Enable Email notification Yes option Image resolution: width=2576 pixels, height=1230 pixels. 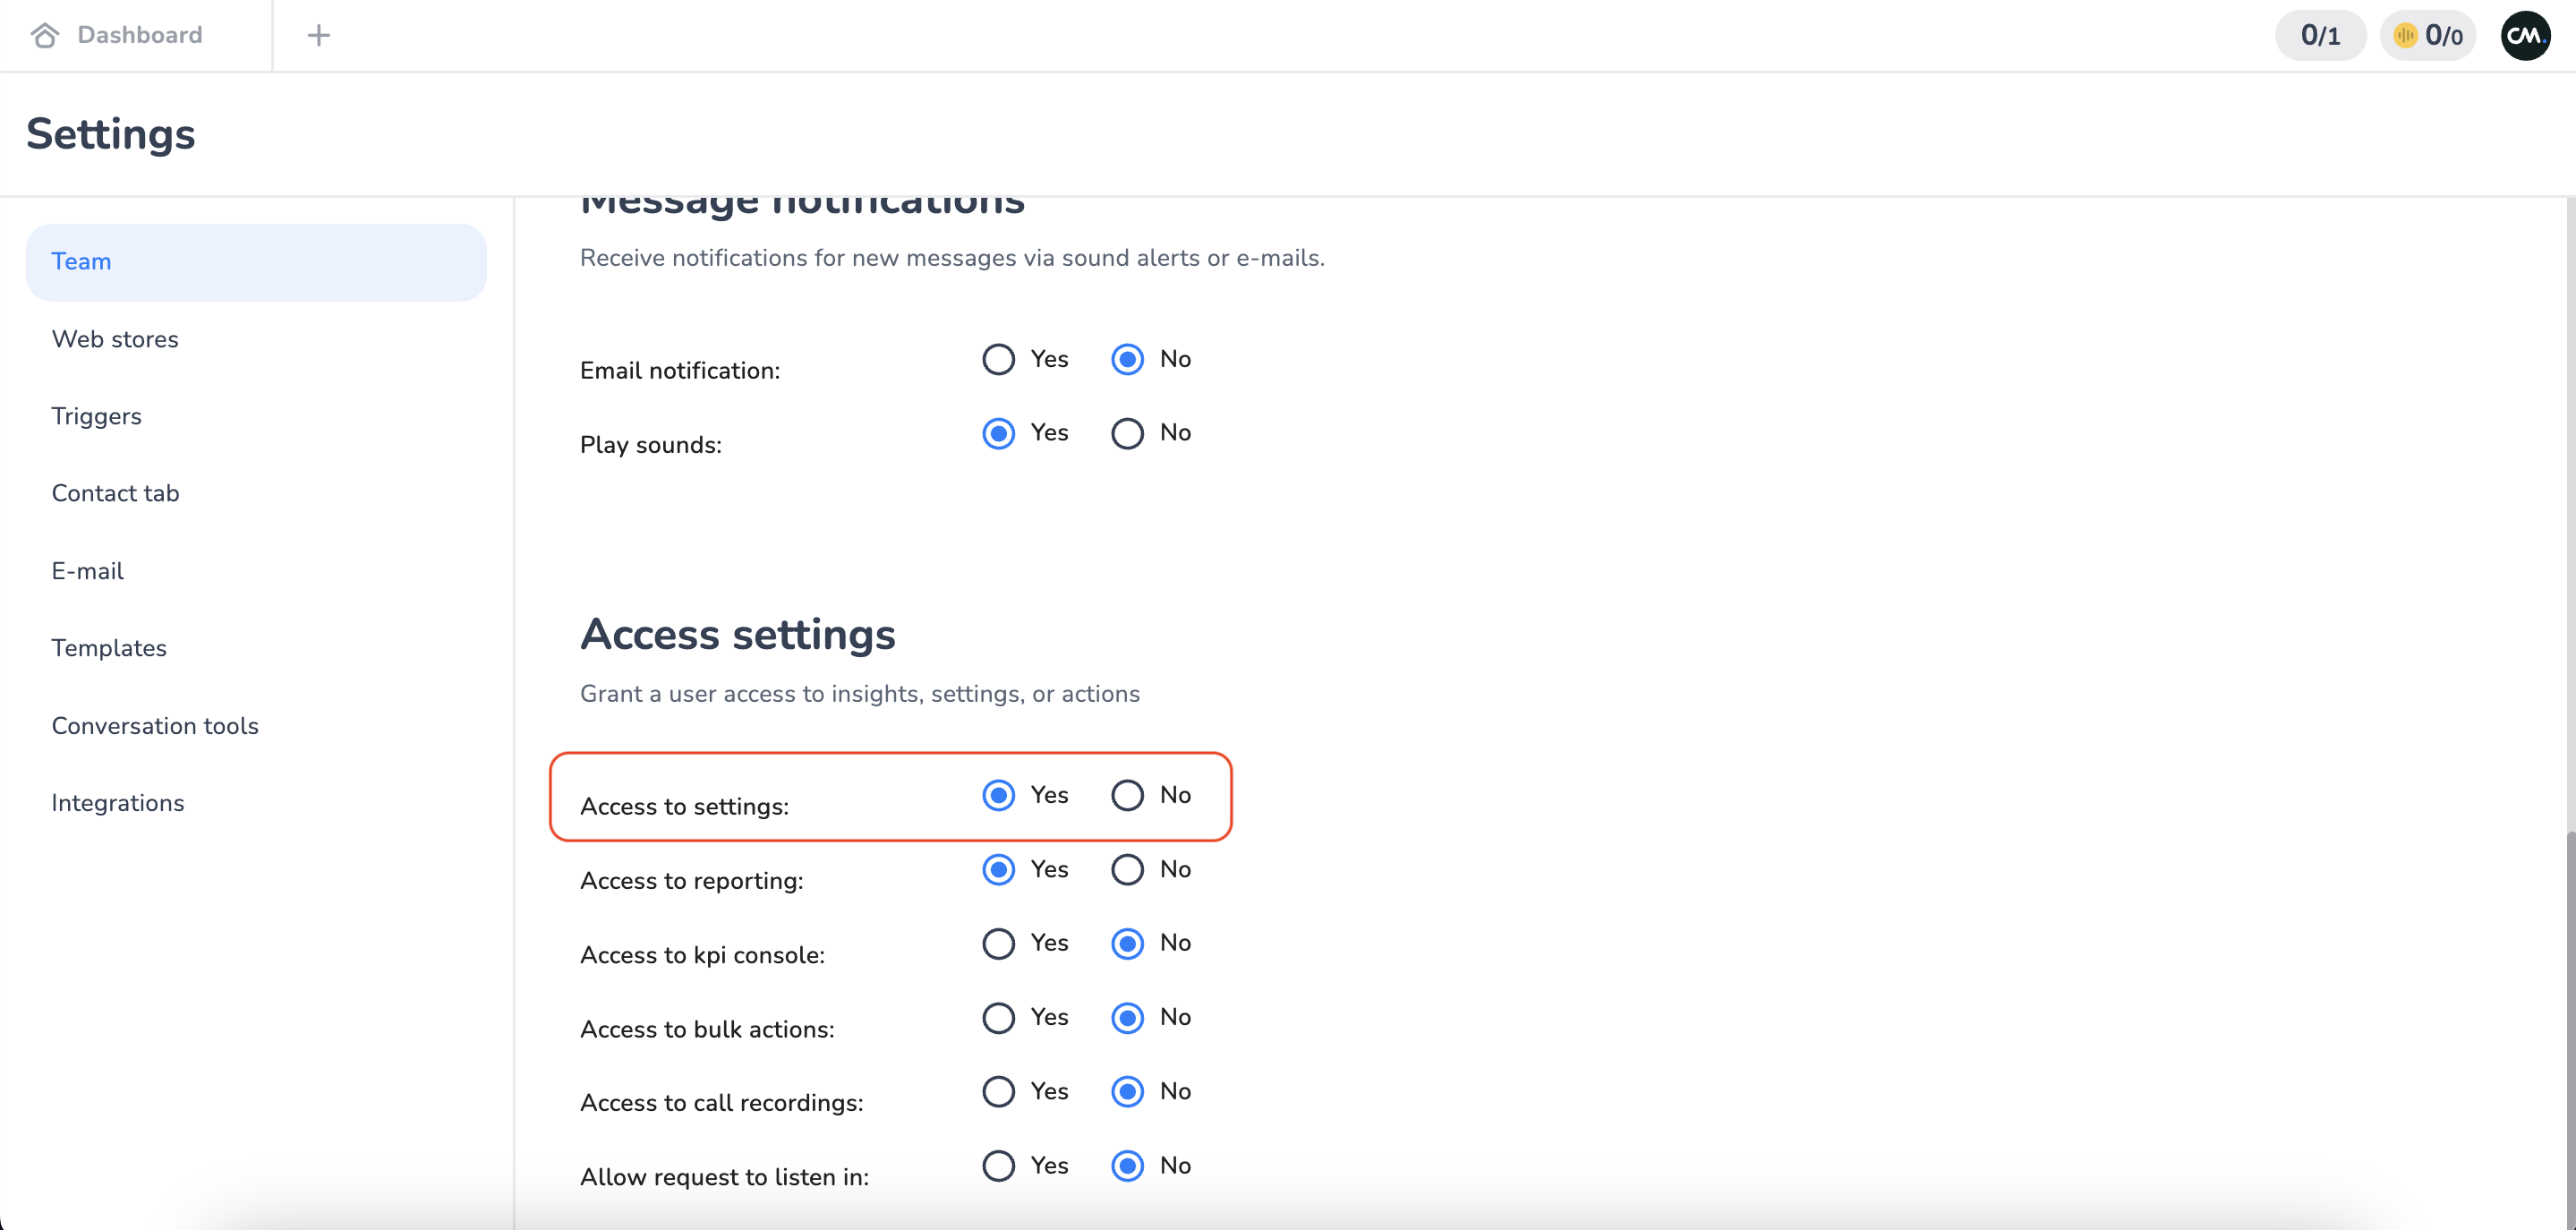point(998,359)
